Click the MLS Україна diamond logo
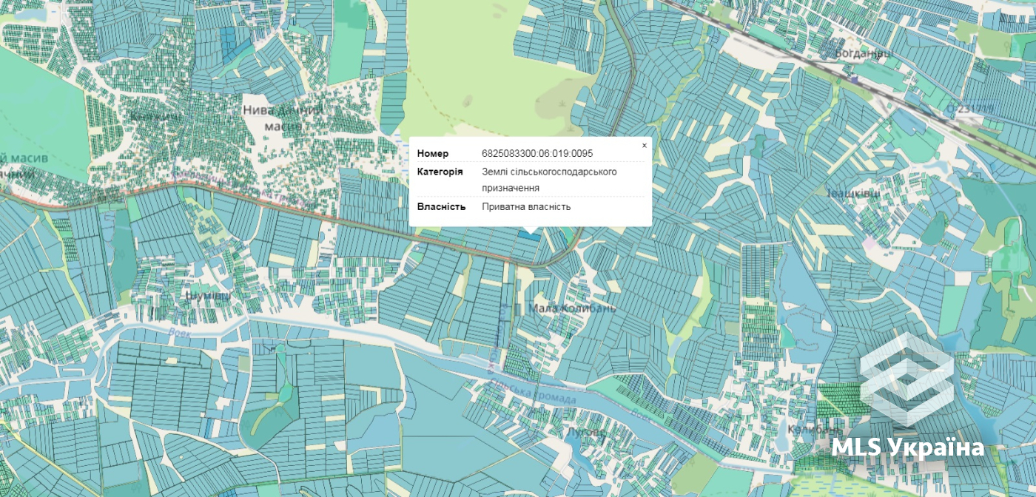The height and width of the screenshot is (497, 1036). pos(907,379)
